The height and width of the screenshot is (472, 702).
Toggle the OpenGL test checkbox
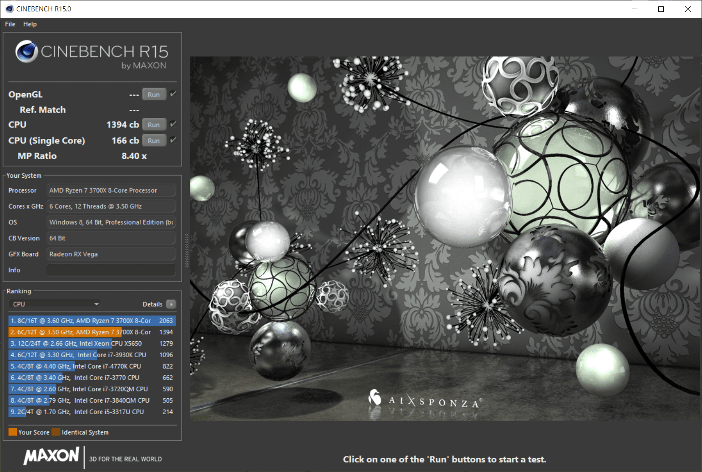[173, 94]
